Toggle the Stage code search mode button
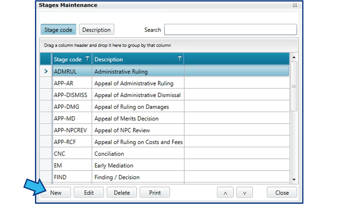This screenshot has width=339, height=204. [58, 29]
